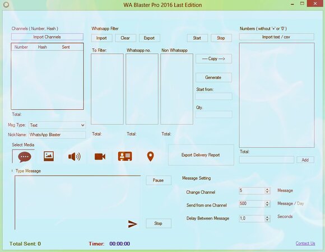The height and width of the screenshot is (252, 325).
Task: Select the image media icon
Action: tap(49, 156)
